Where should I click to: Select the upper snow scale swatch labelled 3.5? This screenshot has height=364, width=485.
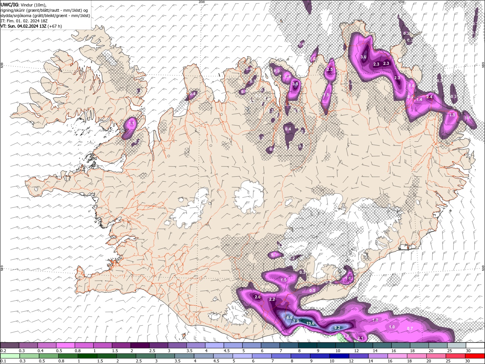196,345
